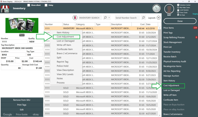Open Manage Auction in sidebar

(171, 76)
